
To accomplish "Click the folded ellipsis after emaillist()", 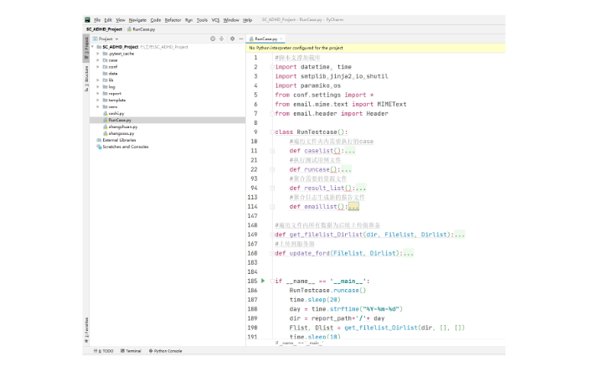I will point(353,206).
